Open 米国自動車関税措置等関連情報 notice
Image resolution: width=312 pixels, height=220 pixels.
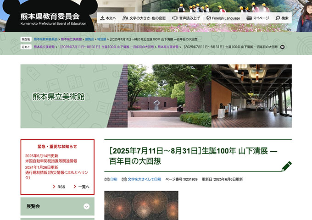[x=51, y=161]
